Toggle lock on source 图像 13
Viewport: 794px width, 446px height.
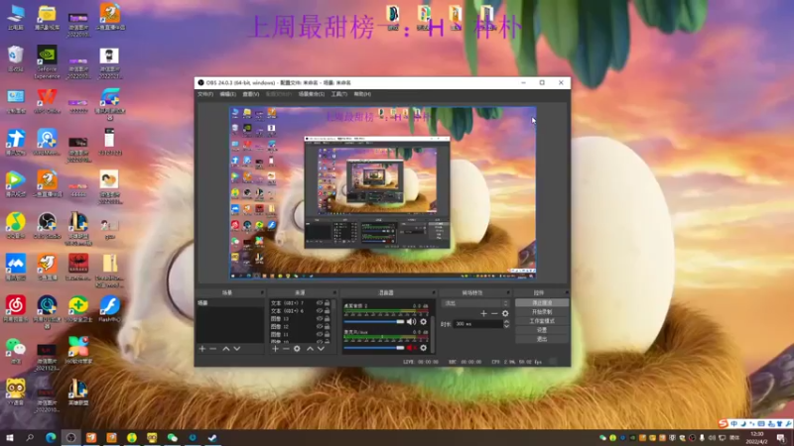(x=328, y=319)
